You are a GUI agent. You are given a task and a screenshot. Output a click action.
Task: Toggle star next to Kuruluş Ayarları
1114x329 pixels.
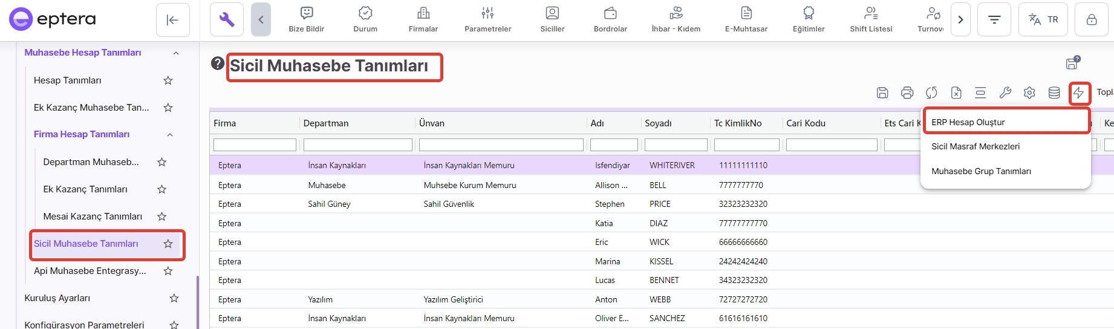tap(174, 298)
